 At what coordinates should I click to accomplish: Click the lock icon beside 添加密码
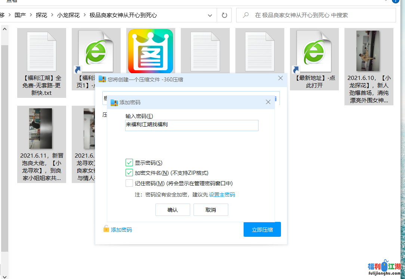(106, 229)
